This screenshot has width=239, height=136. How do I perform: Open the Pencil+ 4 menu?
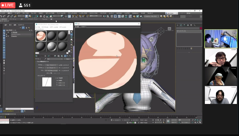click(x=150, y=13)
